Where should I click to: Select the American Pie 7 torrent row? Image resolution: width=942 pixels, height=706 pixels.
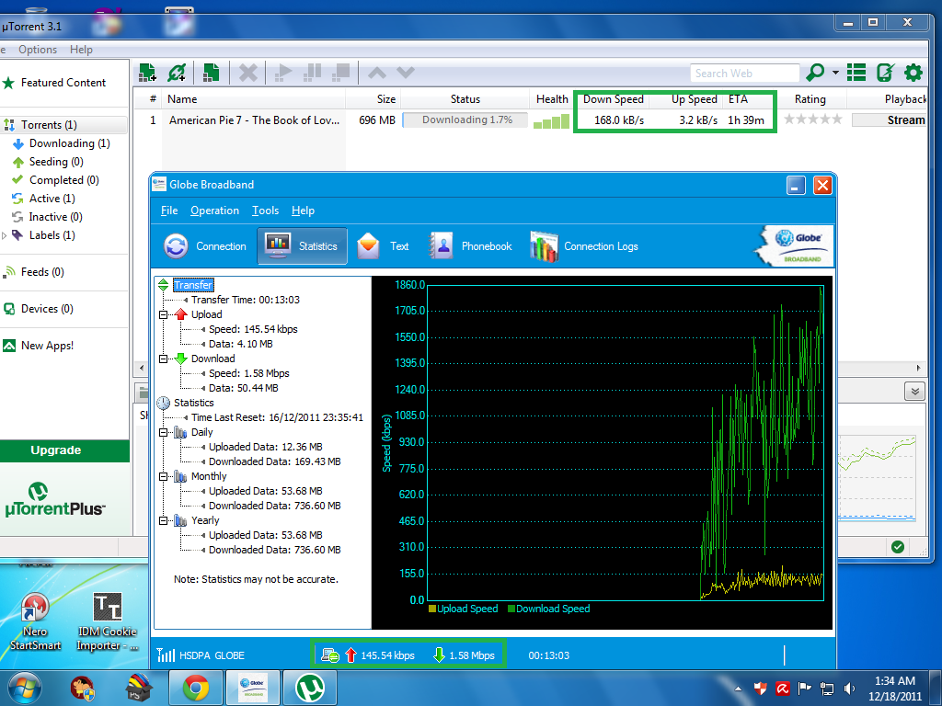[x=529, y=120]
